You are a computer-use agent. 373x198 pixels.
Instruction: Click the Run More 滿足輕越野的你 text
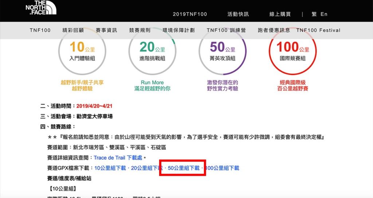pos(152,86)
